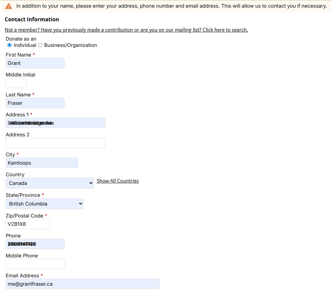Expand the State/Province dropdown
This screenshot has width=331, height=293.
pos(44,204)
